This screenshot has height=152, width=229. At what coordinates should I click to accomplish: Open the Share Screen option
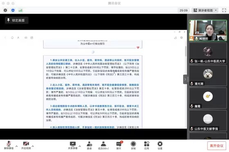[x=73, y=145]
